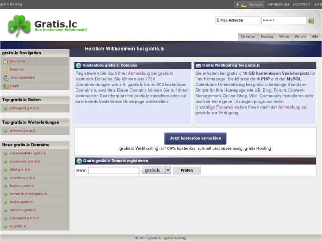This screenshot has width=322, height=241.
Task: Click the Herzlich Willkommen bei gratis.lc heading
Action: (124, 49)
